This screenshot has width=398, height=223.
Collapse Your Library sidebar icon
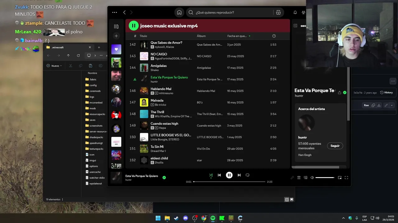tap(116, 27)
